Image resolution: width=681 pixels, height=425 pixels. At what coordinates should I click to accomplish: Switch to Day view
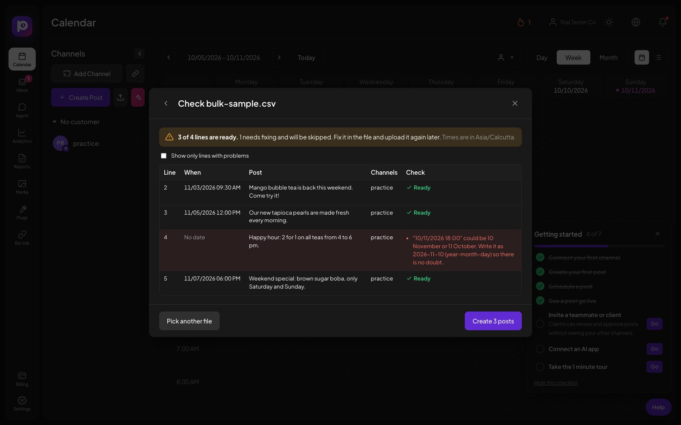542,57
